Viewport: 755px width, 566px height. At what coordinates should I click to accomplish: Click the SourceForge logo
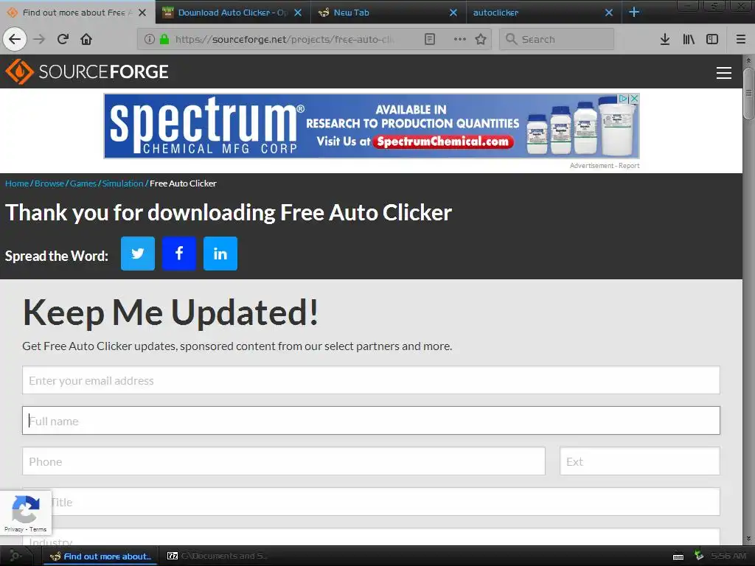(87, 71)
